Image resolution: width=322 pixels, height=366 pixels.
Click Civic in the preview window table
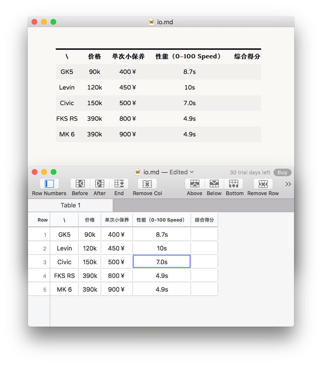pyautogui.click(x=67, y=103)
